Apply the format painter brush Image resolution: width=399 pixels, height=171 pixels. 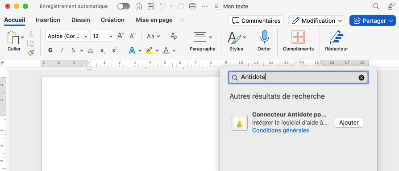(31, 53)
